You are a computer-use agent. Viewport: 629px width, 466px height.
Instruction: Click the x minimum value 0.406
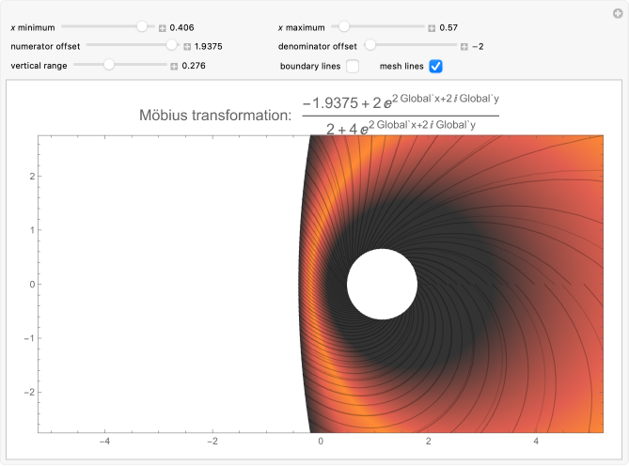[182, 28]
